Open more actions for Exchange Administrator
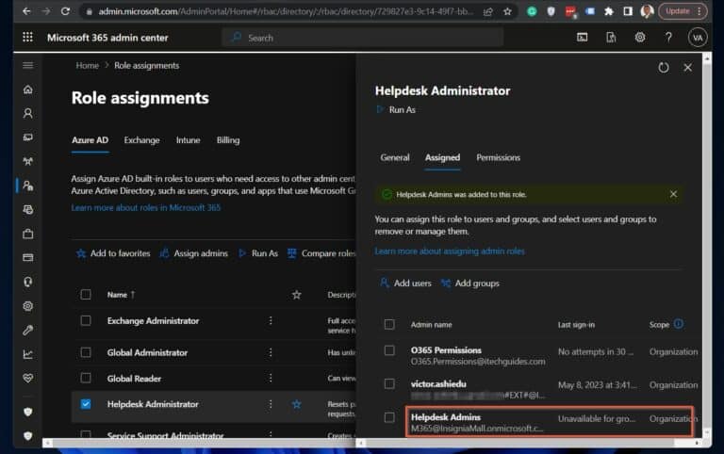The height and width of the screenshot is (454, 724). pyautogui.click(x=271, y=320)
